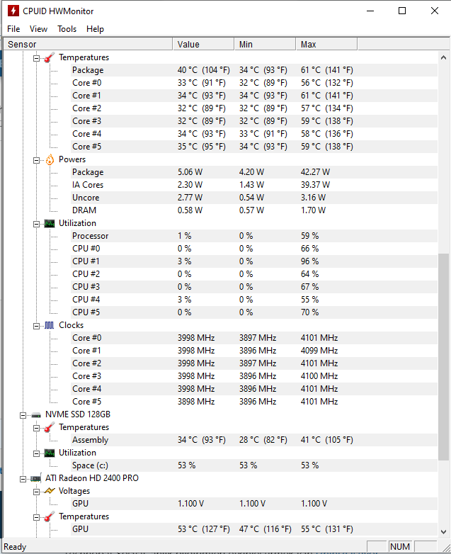
Task: Click the chip icon beside CPU Utilization
Action: point(49,223)
